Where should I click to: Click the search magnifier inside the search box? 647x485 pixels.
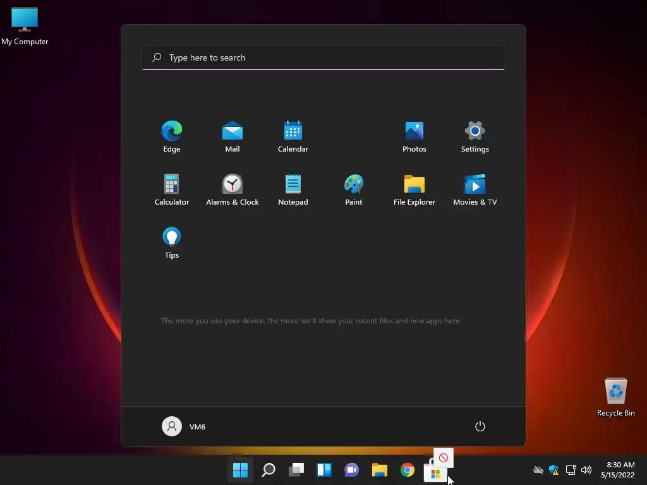[157, 57]
